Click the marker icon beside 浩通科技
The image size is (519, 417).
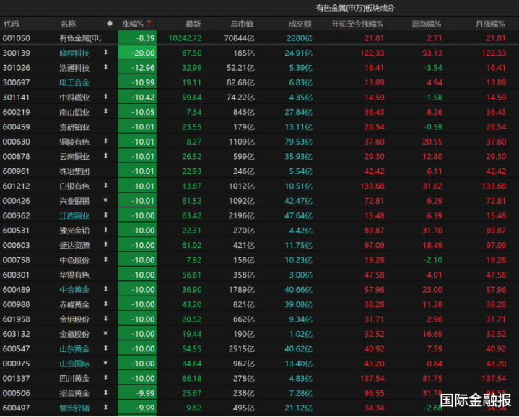(105, 67)
